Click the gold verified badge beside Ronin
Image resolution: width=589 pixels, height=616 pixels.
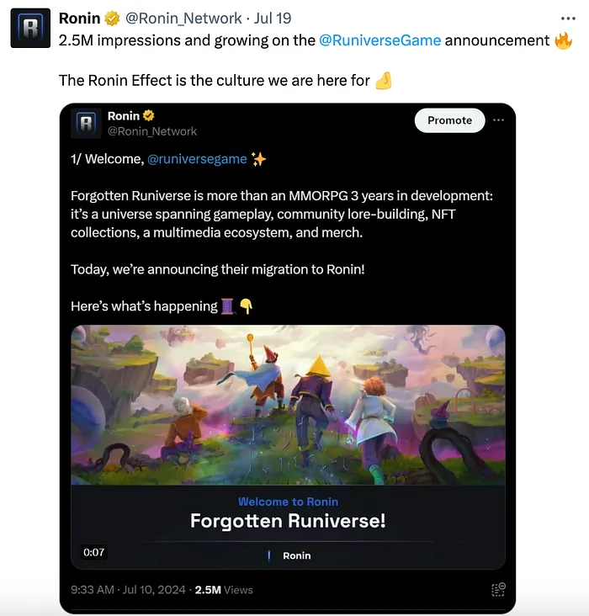pyautogui.click(x=112, y=19)
